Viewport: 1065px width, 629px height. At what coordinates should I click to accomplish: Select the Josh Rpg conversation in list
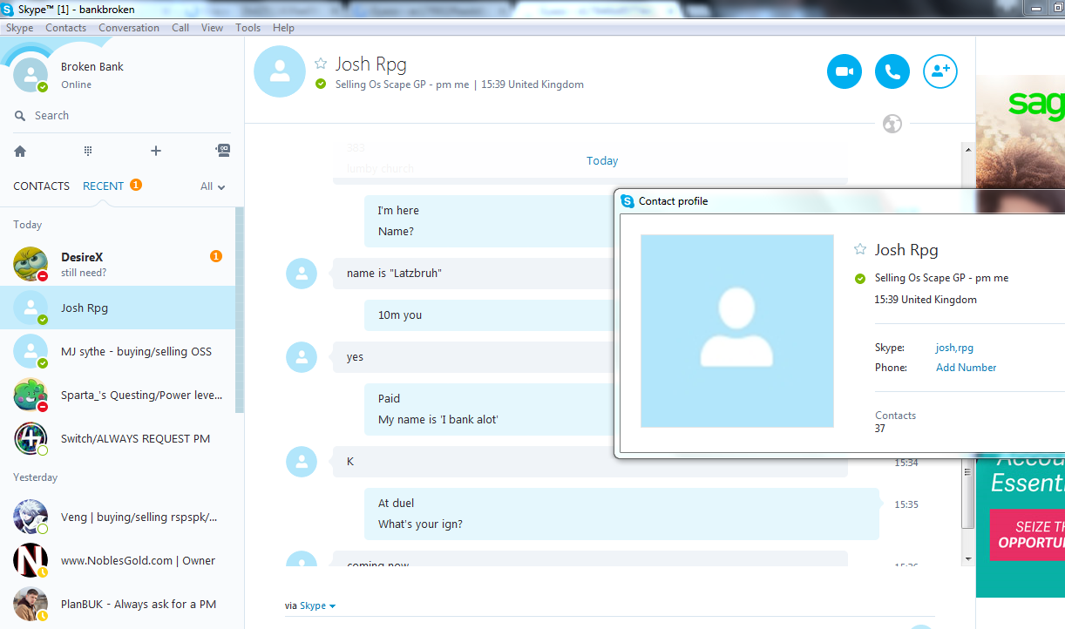118,308
